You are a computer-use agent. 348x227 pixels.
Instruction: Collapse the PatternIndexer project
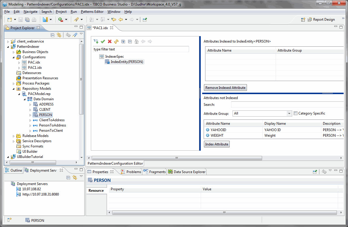point(8,47)
